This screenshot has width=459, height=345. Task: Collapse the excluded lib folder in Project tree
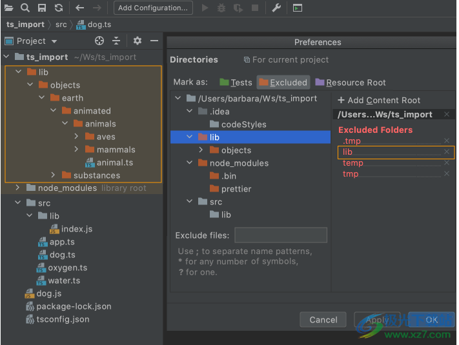[x=19, y=71]
